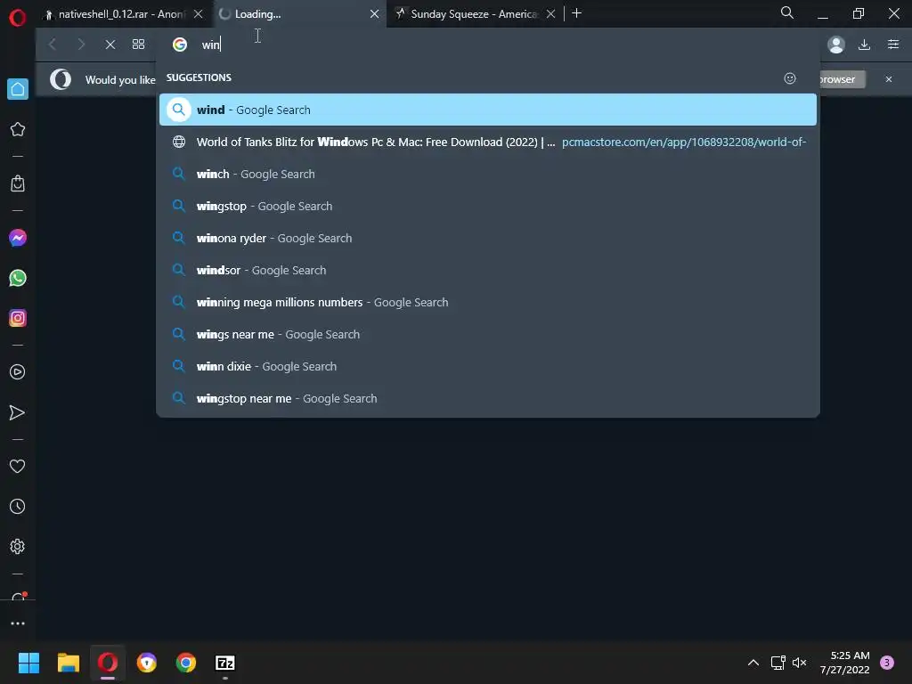
Task: Open Settings gear in sidebar
Action: [x=18, y=546]
